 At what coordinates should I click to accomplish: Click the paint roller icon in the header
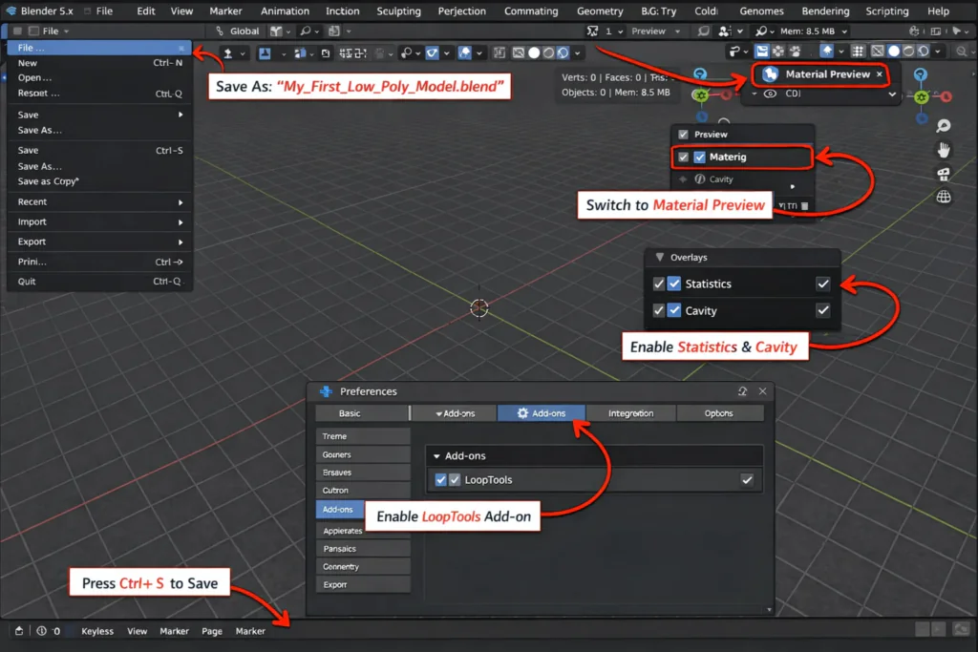(734, 52)
